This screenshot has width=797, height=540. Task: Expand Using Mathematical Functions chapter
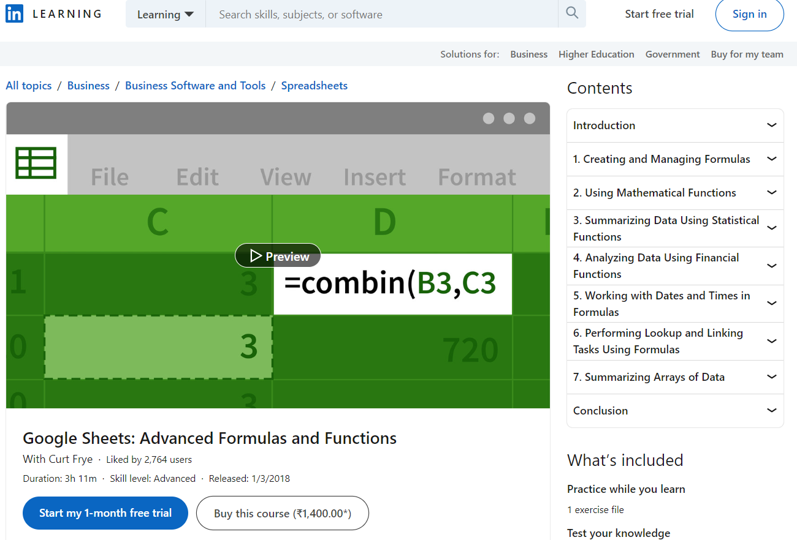pos(675,193)
